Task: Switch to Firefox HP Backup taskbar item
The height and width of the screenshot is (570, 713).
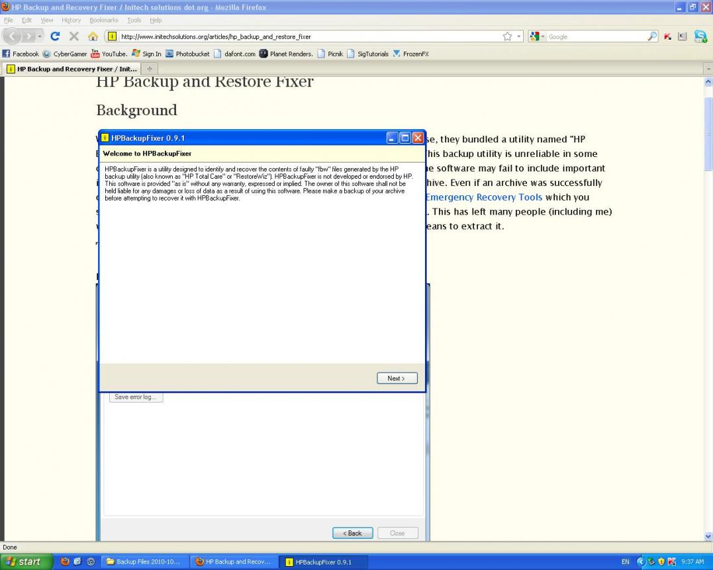Action: tap(234, 562)
